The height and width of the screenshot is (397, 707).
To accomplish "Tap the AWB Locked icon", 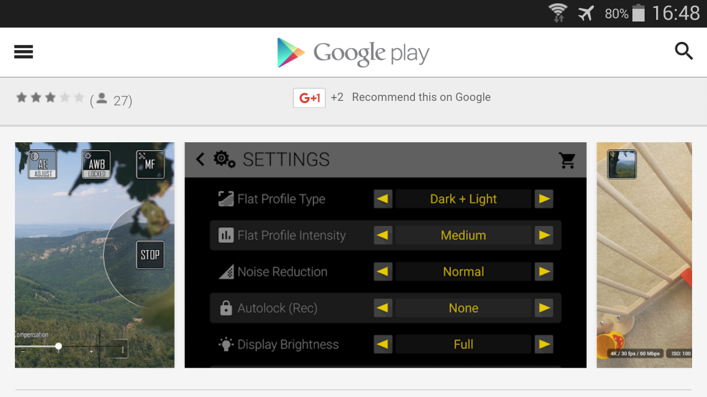I will tap(96, 164).
